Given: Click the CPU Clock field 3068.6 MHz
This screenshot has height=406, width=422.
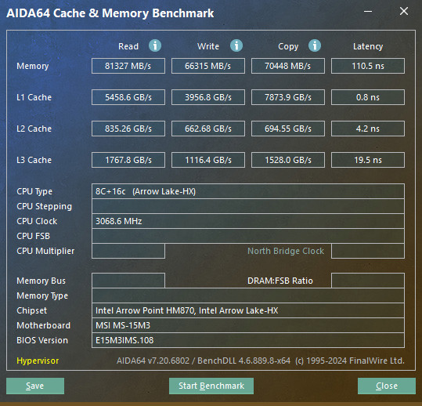Looking at the screenshot, I should [248, 221].
